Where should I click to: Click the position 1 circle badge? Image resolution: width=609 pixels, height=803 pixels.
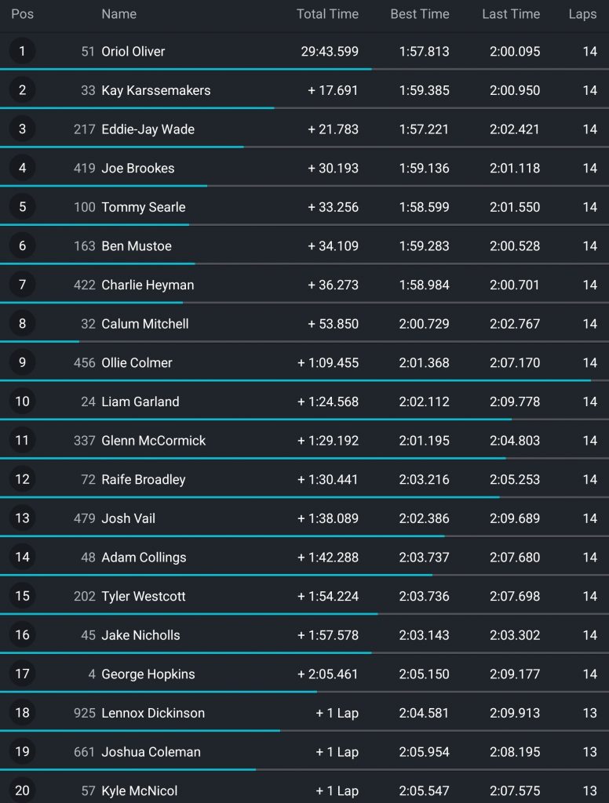coord(22,51)
